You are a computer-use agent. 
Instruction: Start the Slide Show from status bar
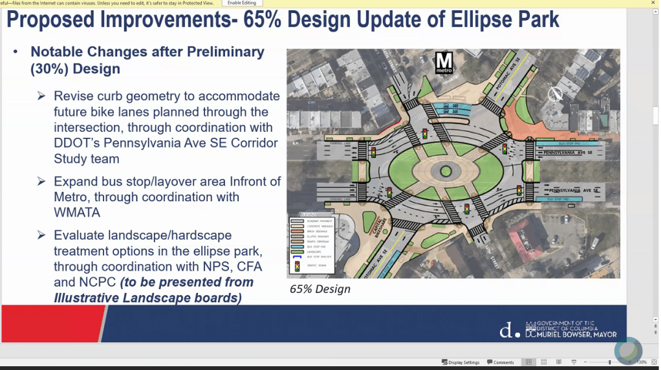(x=573, y=362)
